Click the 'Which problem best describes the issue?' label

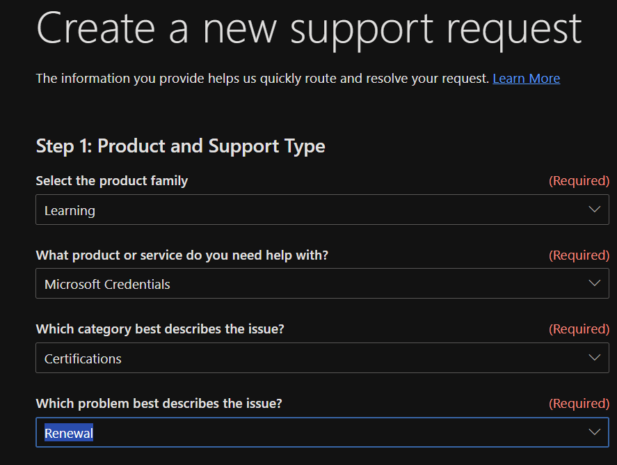159,404
